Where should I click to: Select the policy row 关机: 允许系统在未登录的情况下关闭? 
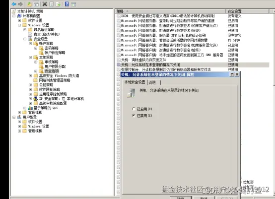click(x=193, y=65)
